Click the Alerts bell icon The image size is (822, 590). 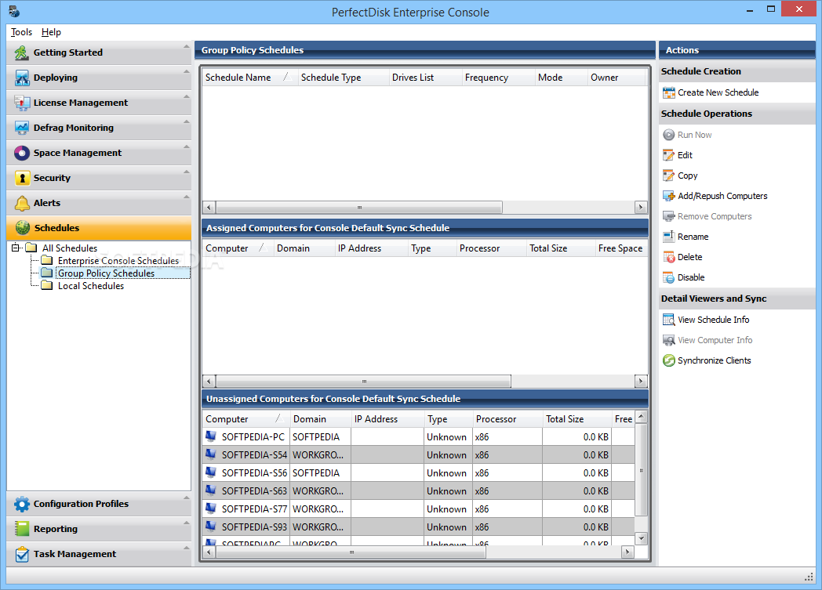[21, 203]
